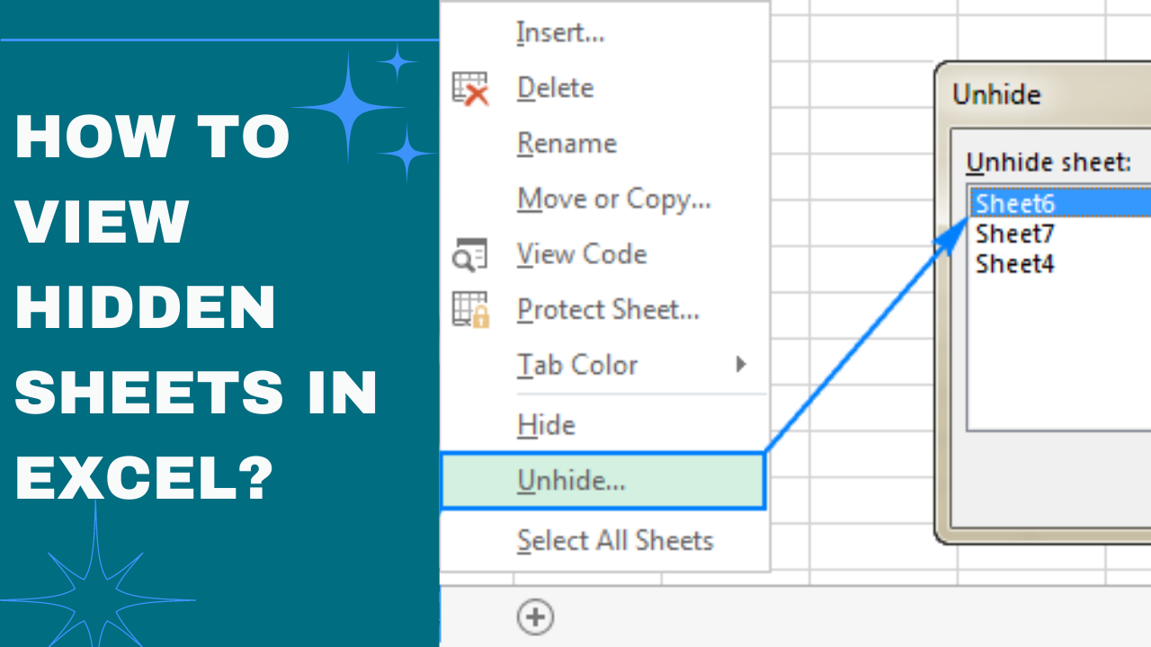Select Sheet4 in the Unhide list
Viewport: 1151px width, 647px height.
pyautogui.click(x=1014, y=263)
